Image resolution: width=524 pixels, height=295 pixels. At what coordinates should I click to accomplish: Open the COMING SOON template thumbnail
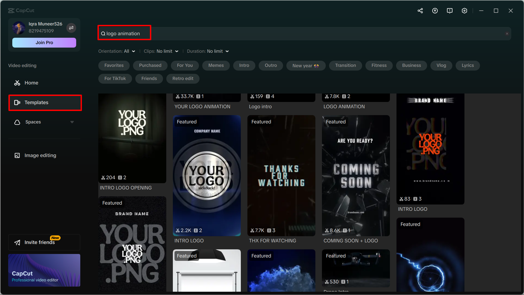[356, 176]
